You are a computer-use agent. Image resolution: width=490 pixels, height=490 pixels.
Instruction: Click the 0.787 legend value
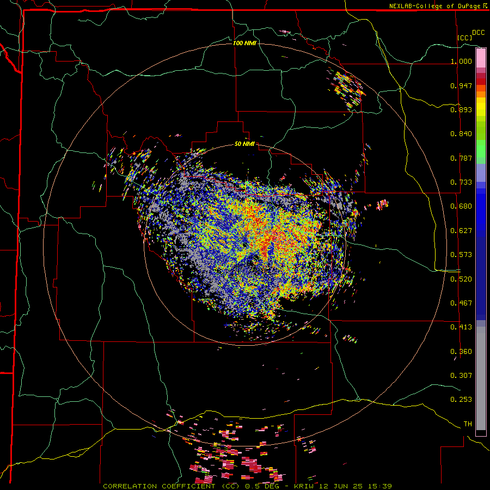pyautogui.click(x=461, y=158)
